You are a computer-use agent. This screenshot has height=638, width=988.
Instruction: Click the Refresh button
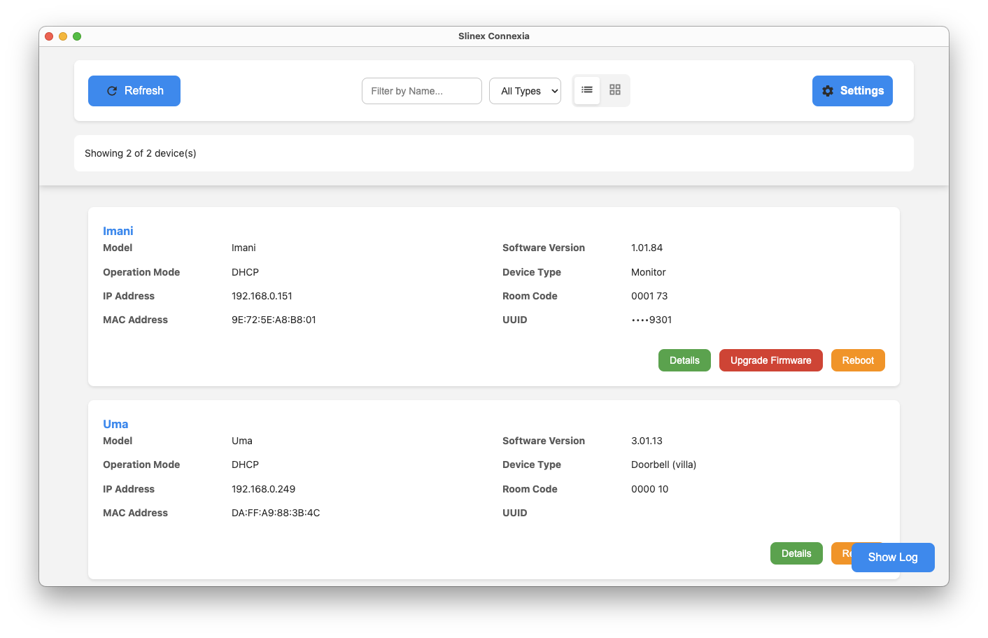(134, 91)
